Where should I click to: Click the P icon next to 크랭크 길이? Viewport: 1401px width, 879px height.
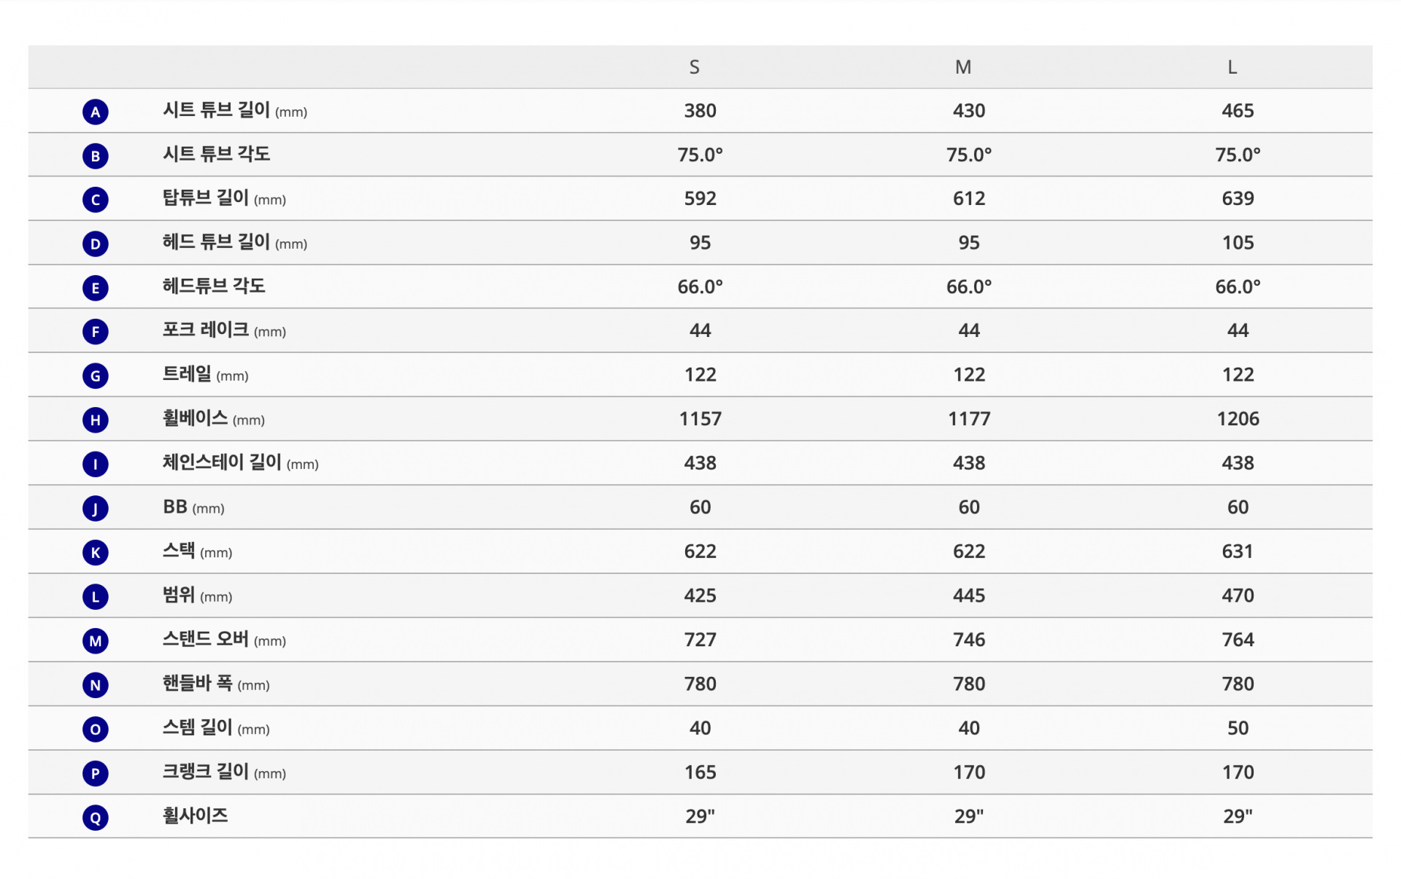coord(95,773)
